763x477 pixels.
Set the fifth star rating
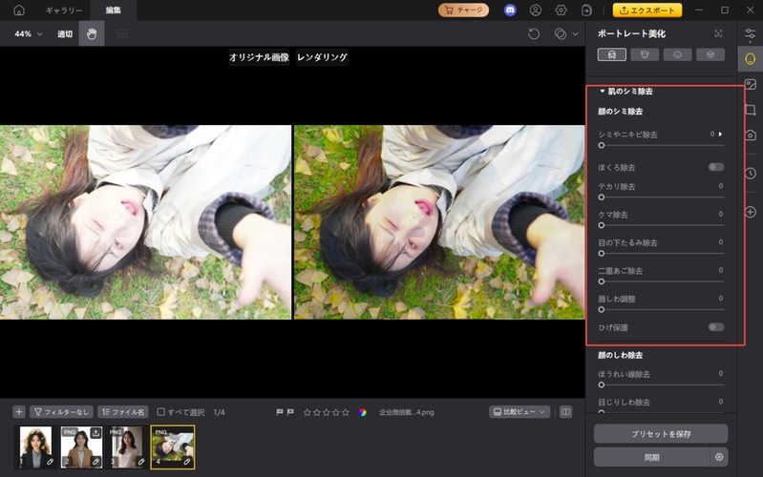coord(346,412)
